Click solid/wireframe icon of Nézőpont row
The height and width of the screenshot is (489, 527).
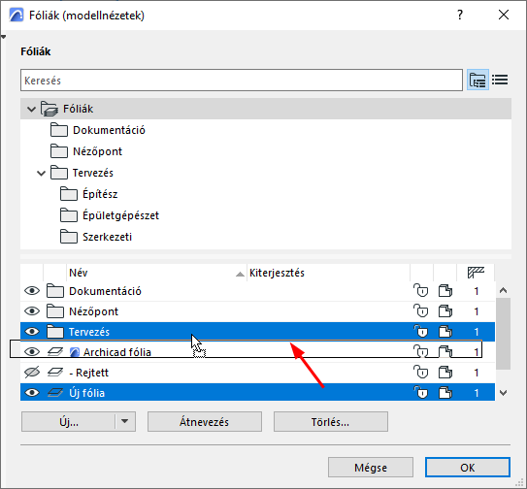[x=445, y=311]
